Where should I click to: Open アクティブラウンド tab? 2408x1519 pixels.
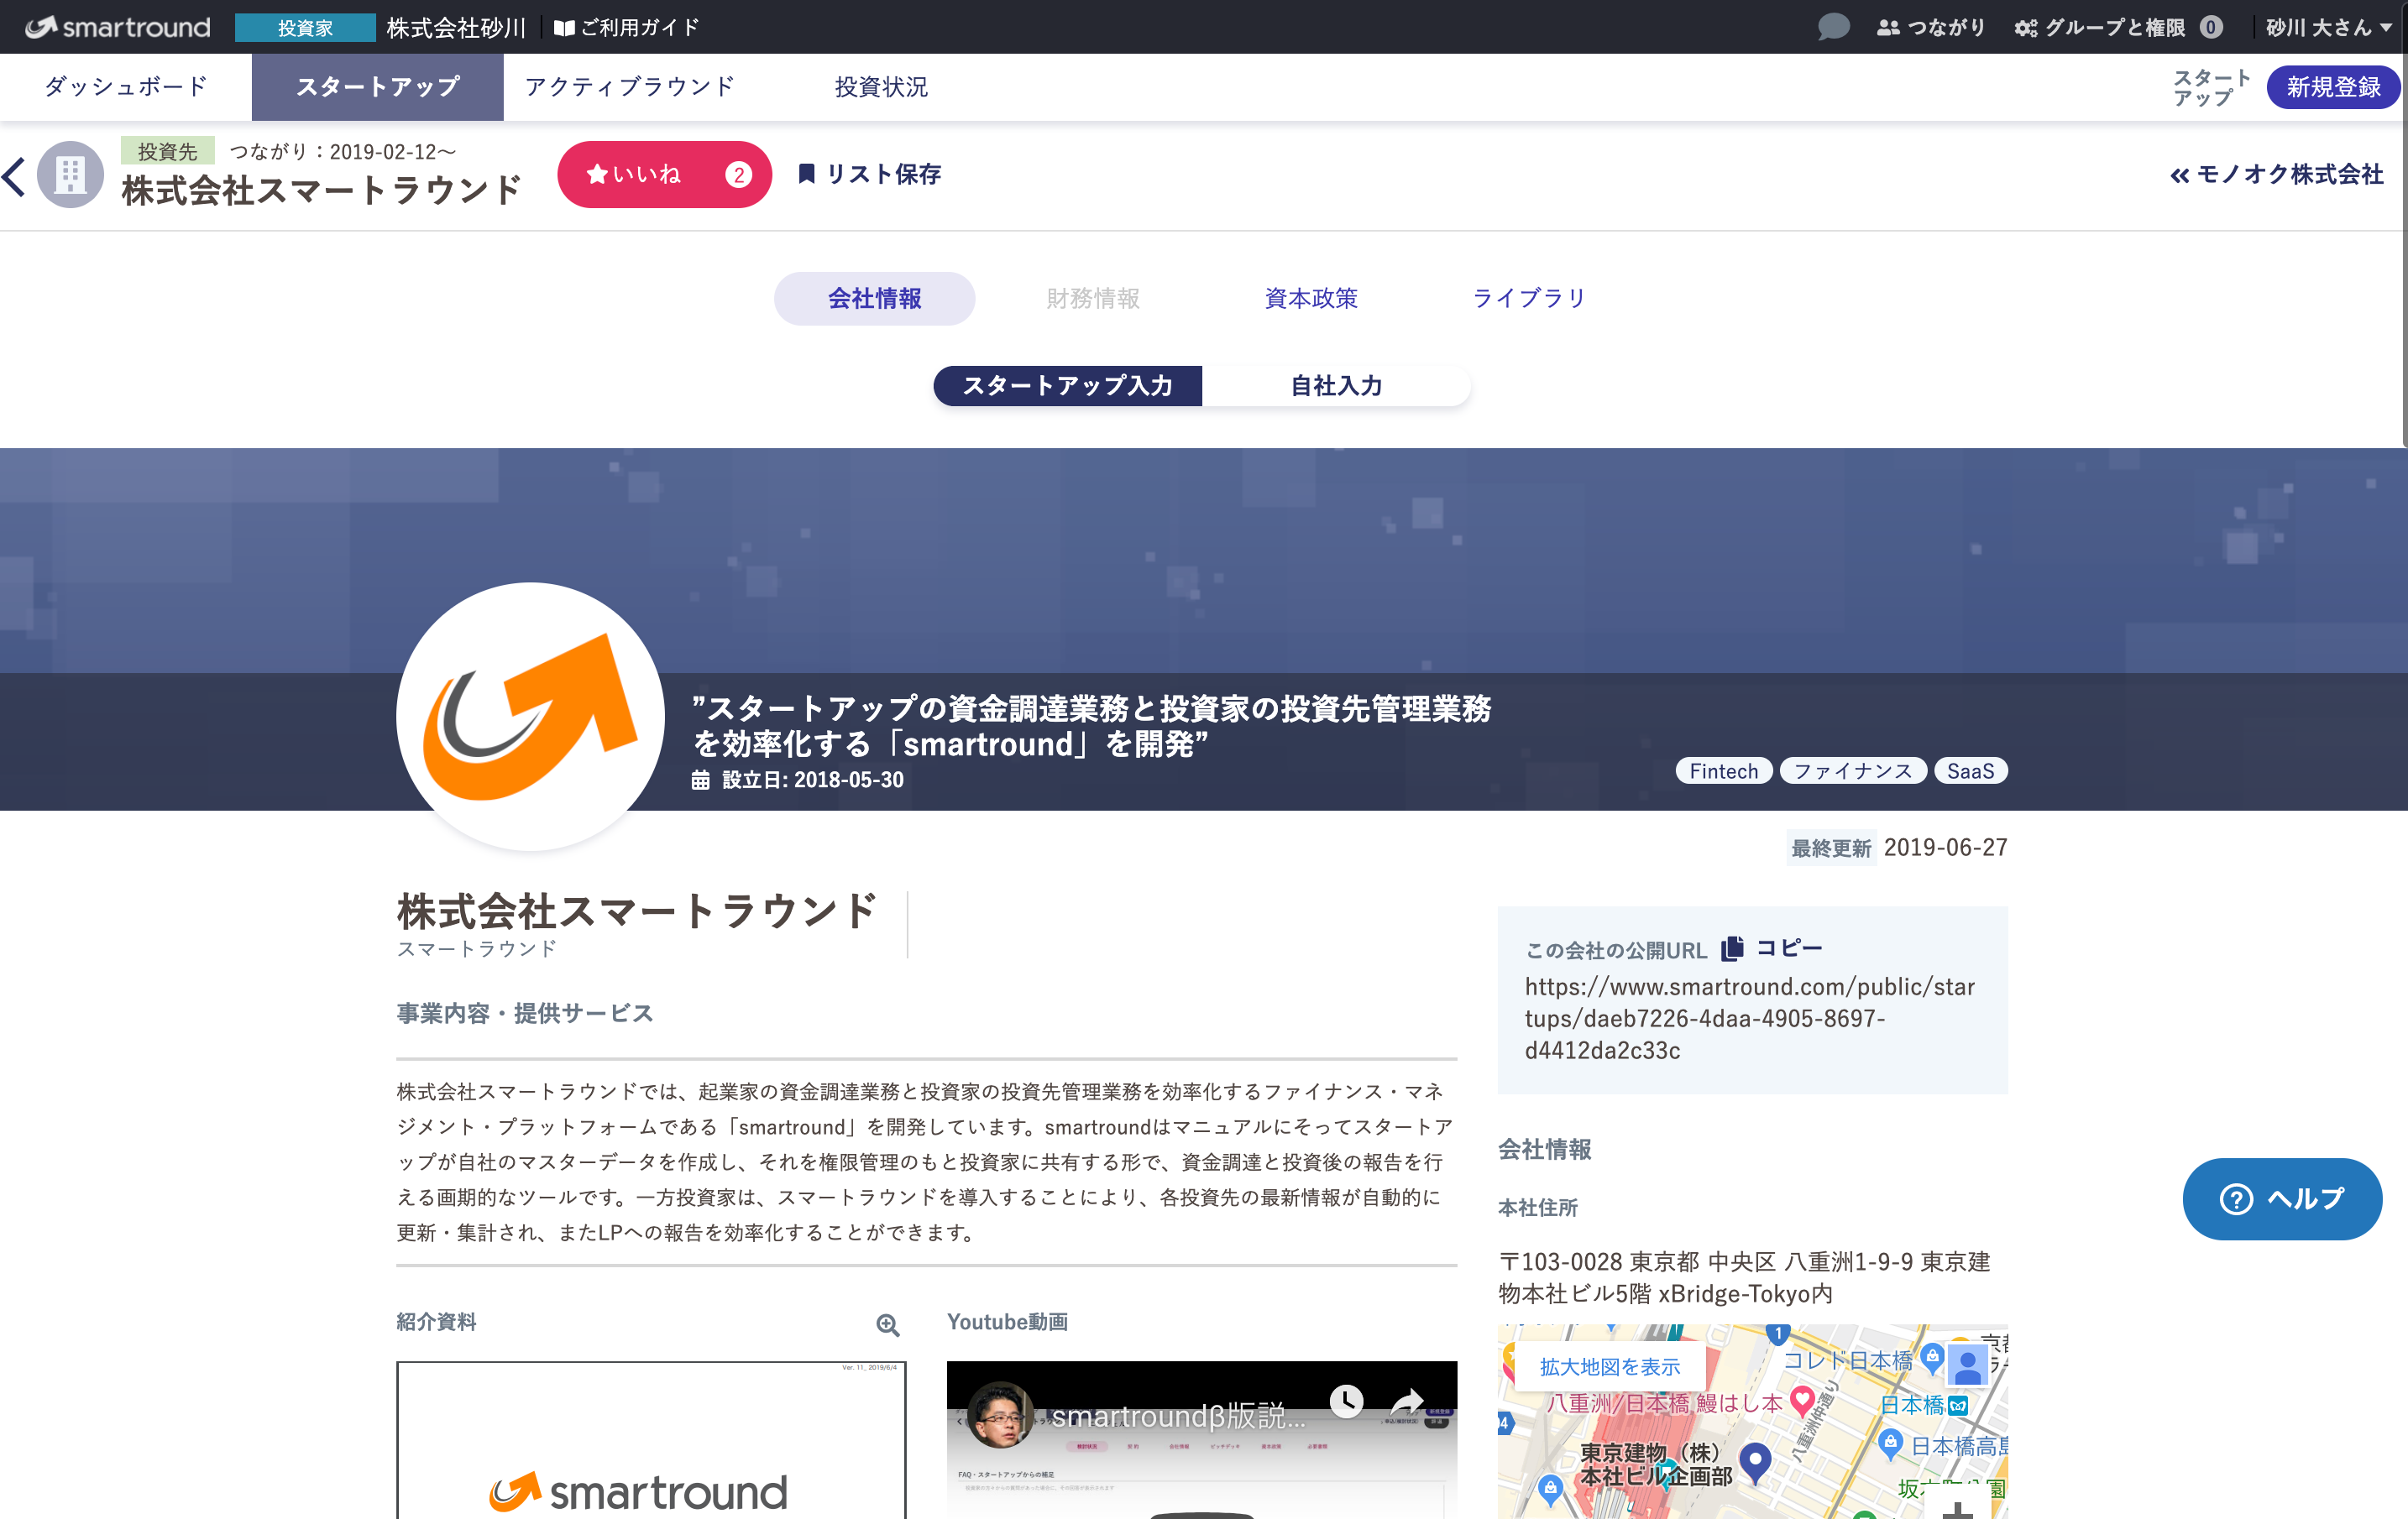(630, 87)
